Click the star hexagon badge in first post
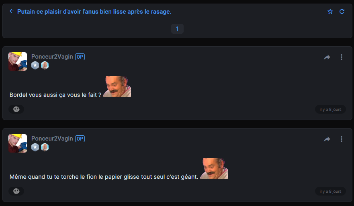 pyautogui.click(x=35, y=65)
